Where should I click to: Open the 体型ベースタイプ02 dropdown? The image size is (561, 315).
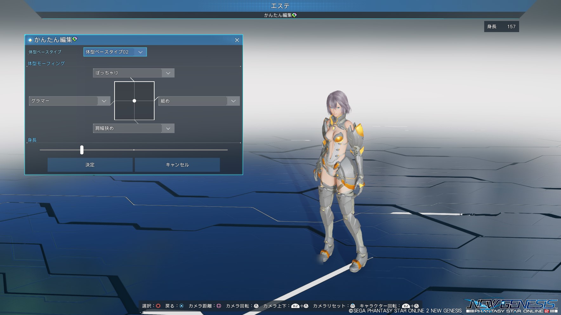(x=115, y=52)
